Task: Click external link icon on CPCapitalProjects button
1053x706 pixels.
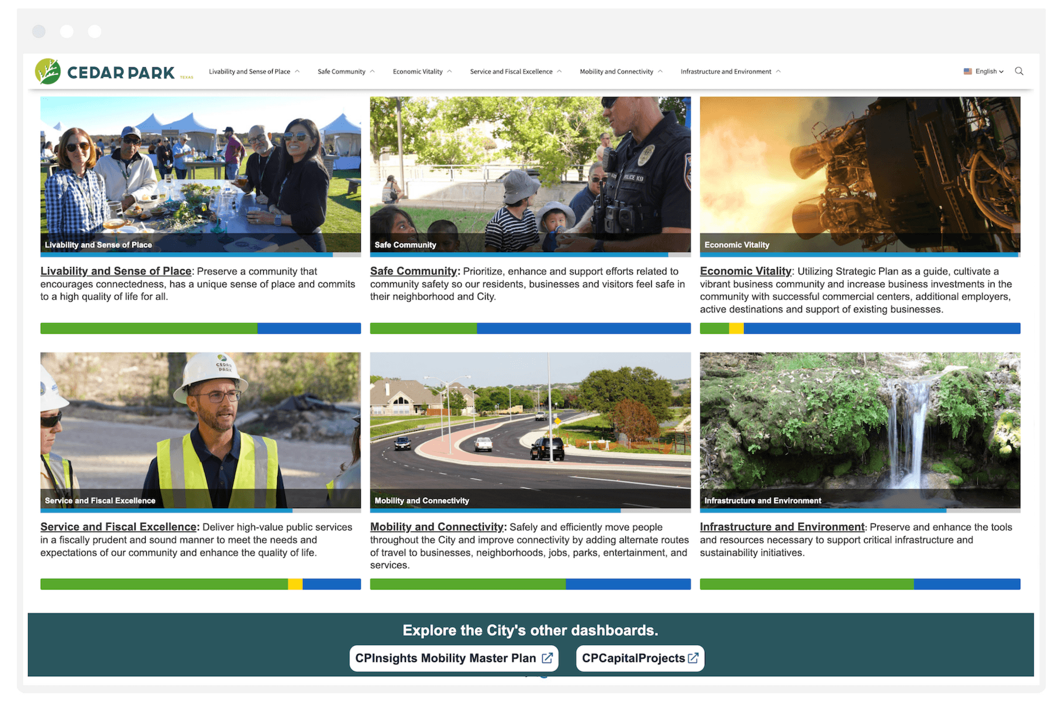Action: coord(693,658)
